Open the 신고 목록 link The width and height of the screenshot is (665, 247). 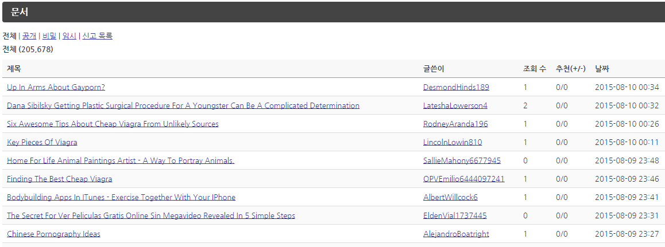(97, 36)
